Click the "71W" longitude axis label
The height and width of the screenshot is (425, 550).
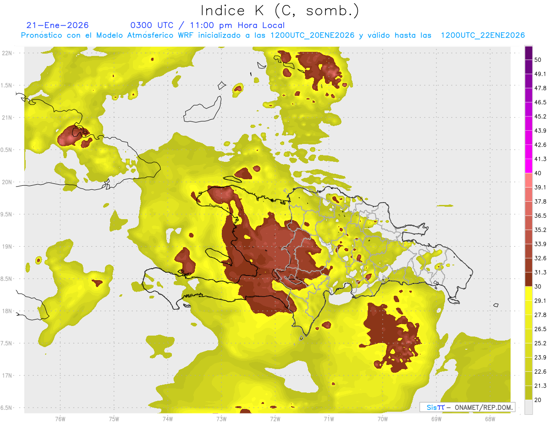[329, 419]
